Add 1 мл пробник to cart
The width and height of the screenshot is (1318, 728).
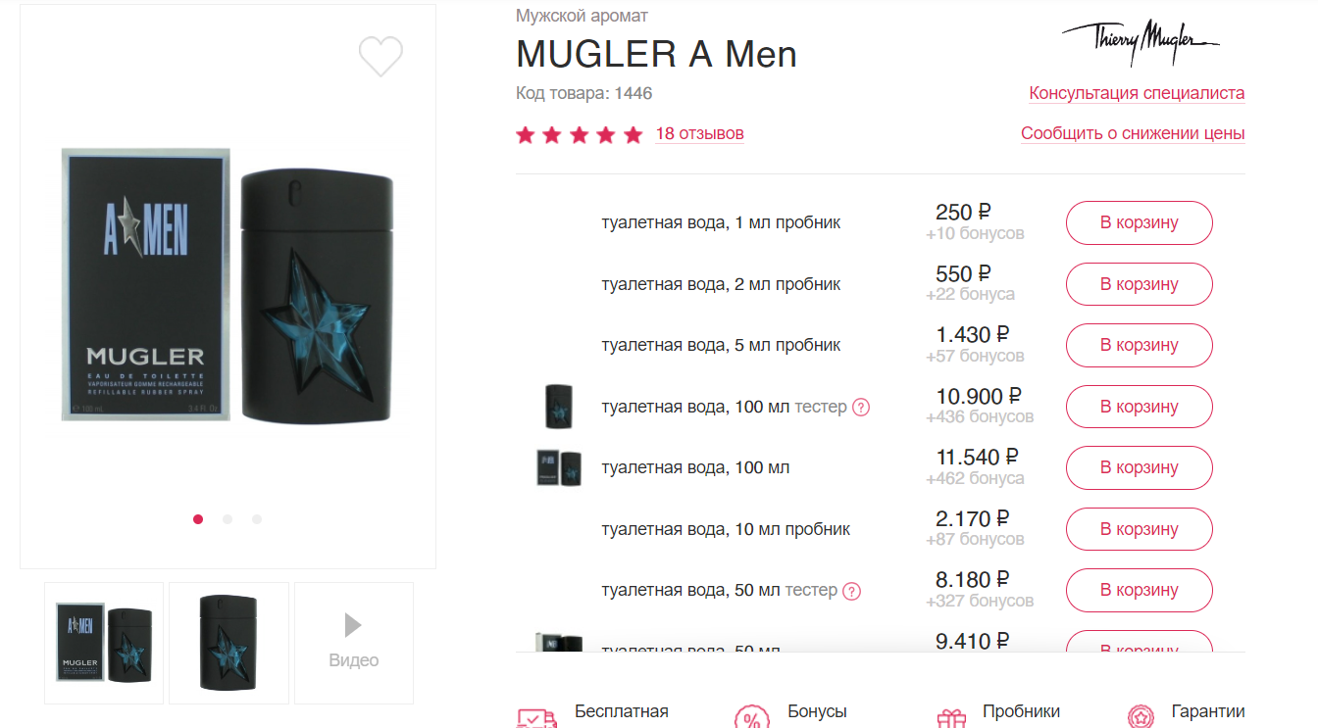click(1140, 222)
